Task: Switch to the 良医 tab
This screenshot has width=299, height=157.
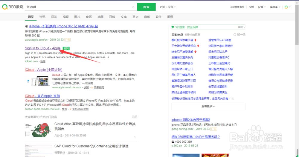Action: 89,17
